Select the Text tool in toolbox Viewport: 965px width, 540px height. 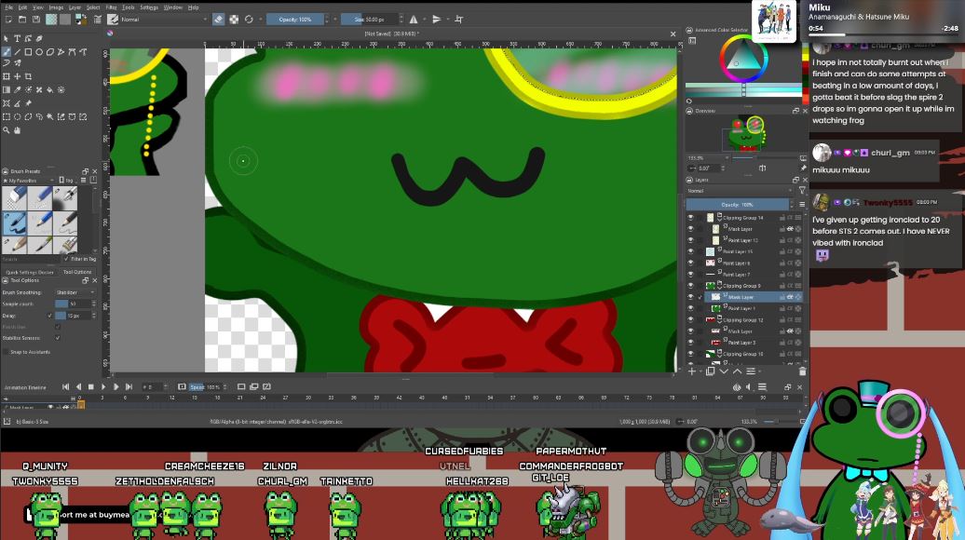pyautogui.click(x=17, y=39)
